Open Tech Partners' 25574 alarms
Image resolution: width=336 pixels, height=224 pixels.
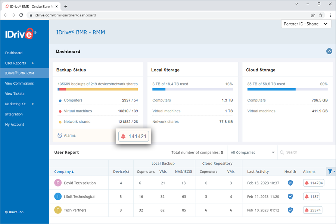312,210
